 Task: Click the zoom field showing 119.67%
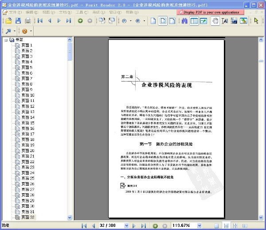[x=184, y=226]
